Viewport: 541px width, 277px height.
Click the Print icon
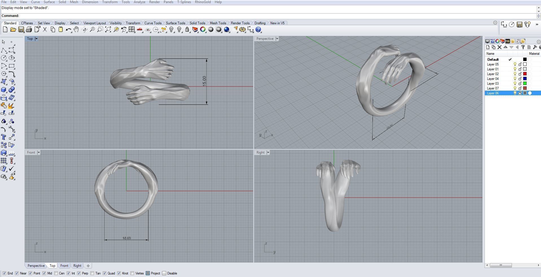pos(29,30)
